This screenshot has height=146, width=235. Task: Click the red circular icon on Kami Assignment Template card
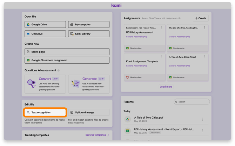127,77
